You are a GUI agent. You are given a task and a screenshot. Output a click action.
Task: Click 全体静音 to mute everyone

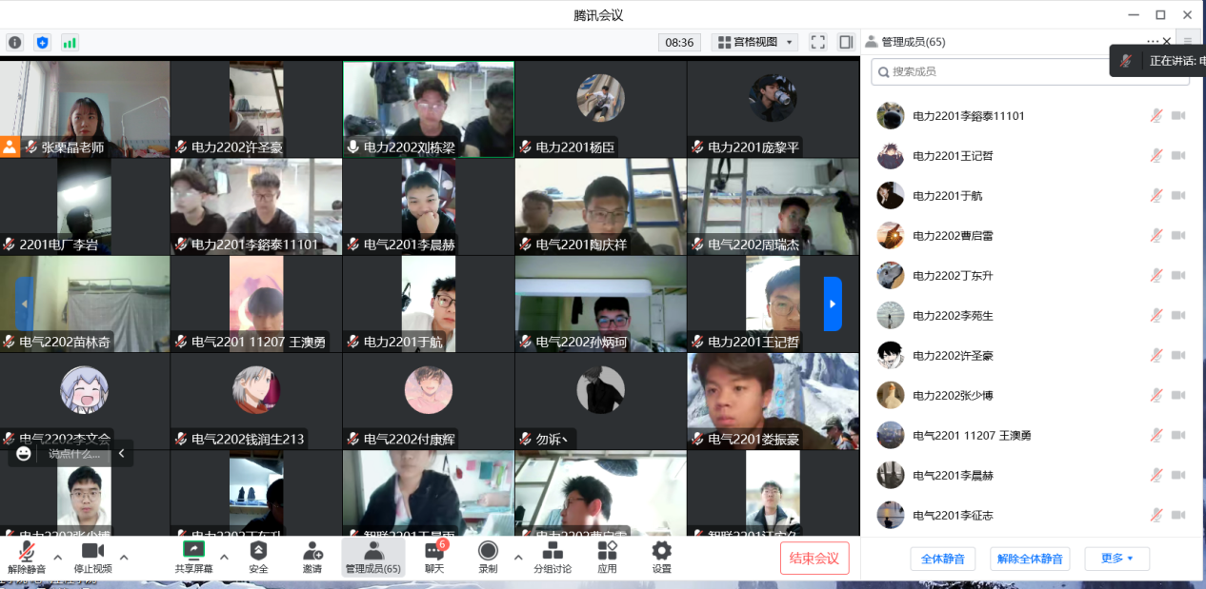click(942, 559)
